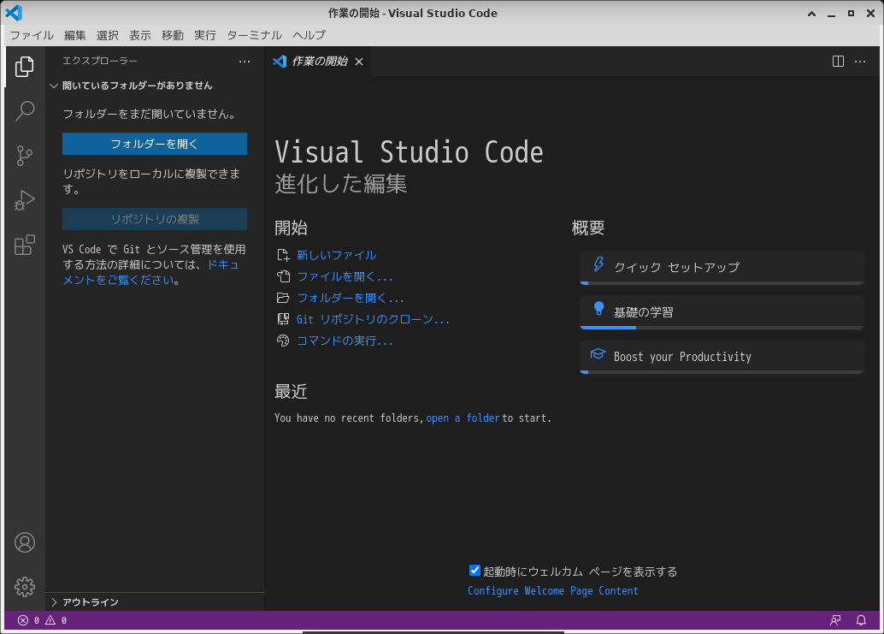Image resolution: width=884 pixels, height=634 pixels.
Task: Split the editor to the right
Action: click(x=839, y=61)
